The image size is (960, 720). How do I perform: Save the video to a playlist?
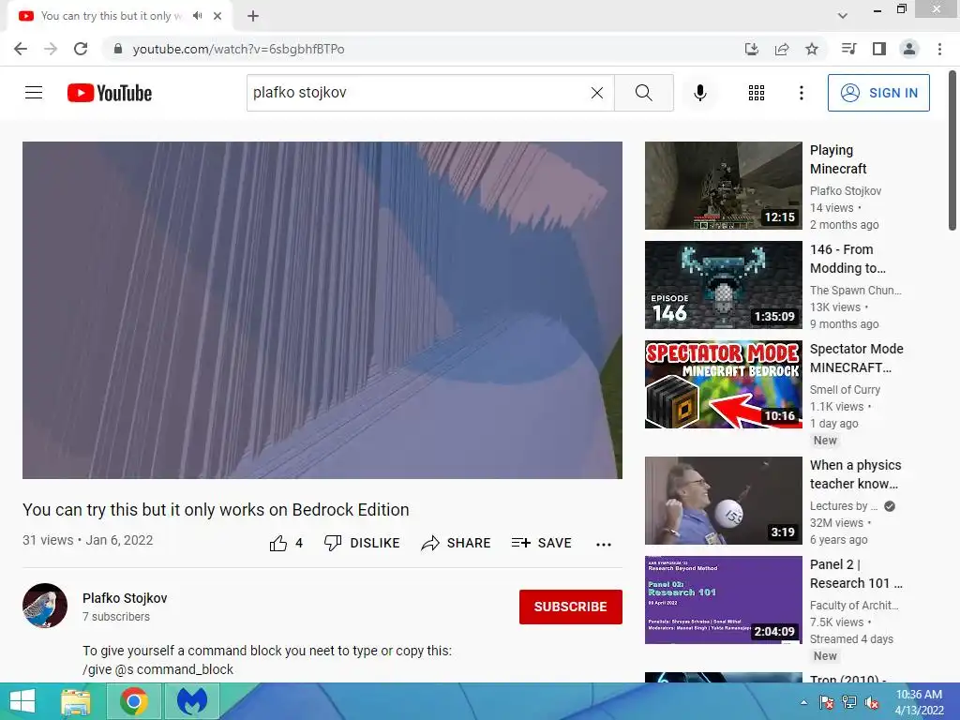click(x=542, y=543)
